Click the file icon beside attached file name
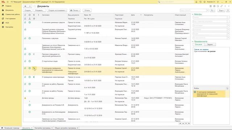Image resolution: width=232 pixels, height=130 pixels. point(195,92)
